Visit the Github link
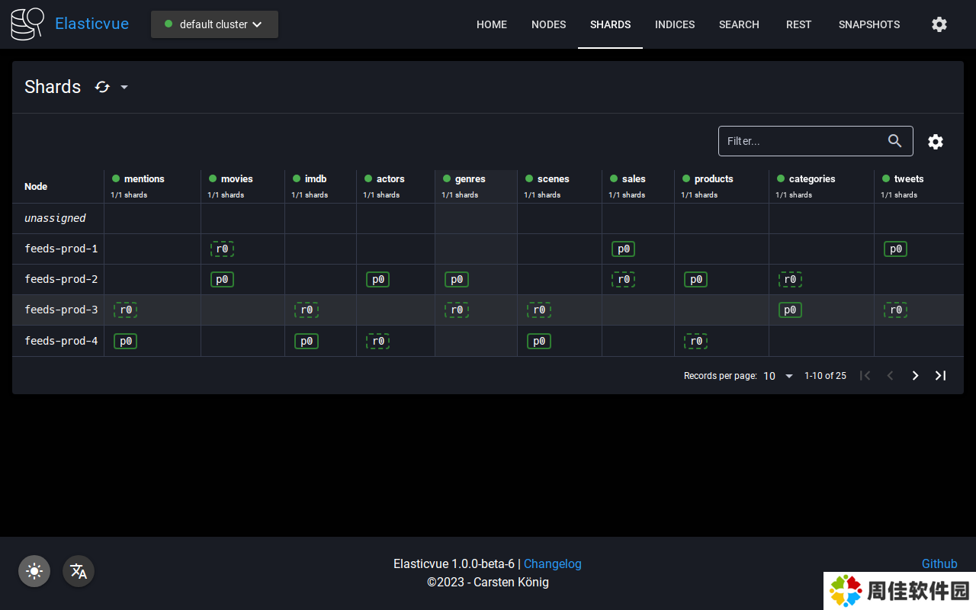Image resolution: width=976 pixels, height=610 pixels. [939, 564]
